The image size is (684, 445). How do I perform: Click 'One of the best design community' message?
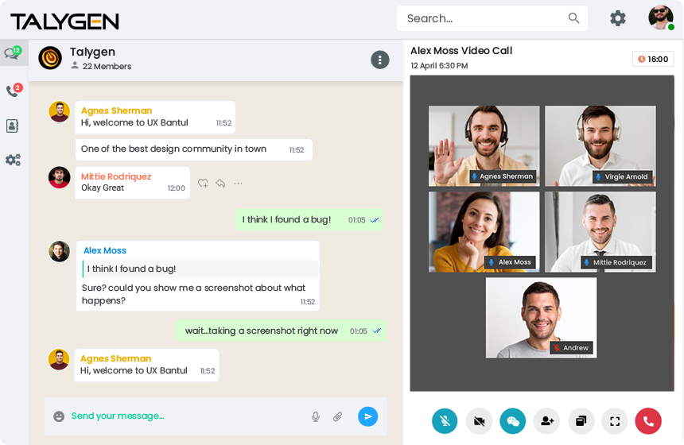pos(194,149)
